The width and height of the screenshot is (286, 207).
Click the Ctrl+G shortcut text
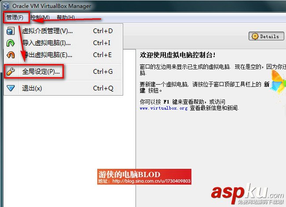point(103,71)
